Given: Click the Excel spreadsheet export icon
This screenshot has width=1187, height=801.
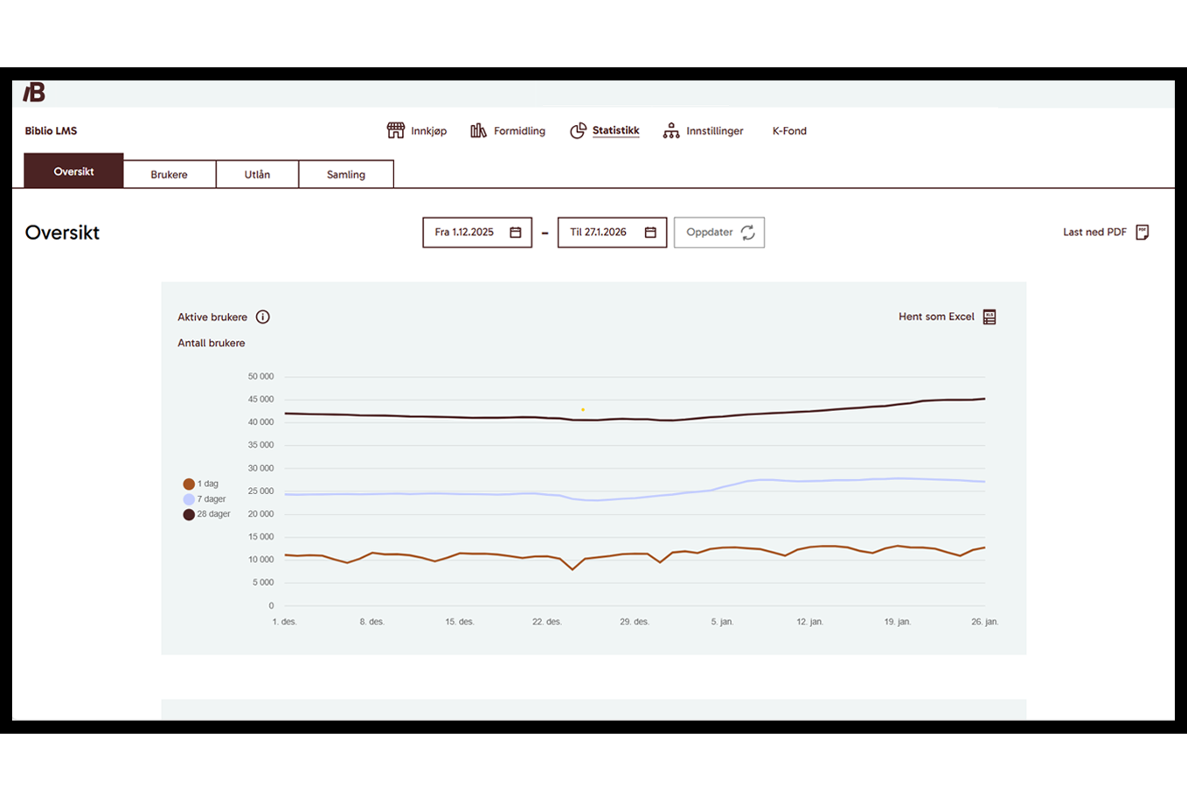Looking at the screenshot, I should (989, 317).
